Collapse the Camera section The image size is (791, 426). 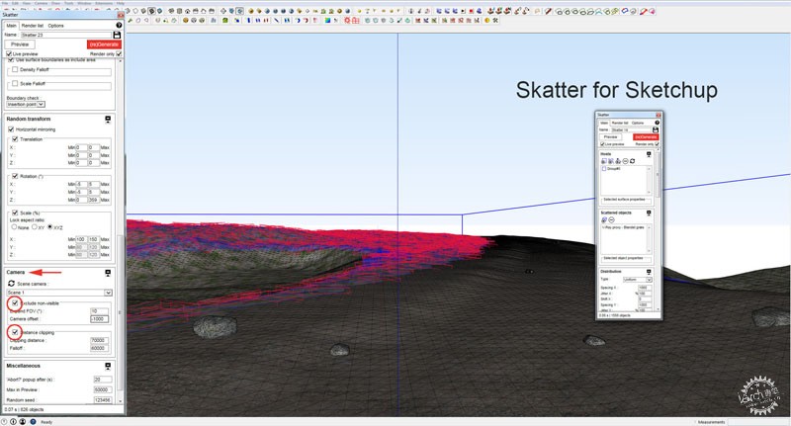pos(108,272)
